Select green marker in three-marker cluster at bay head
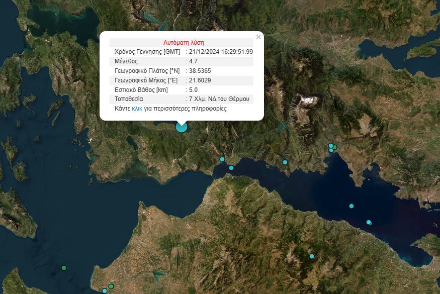This screenshot has height=294, width=440. [x=334, y=147]
